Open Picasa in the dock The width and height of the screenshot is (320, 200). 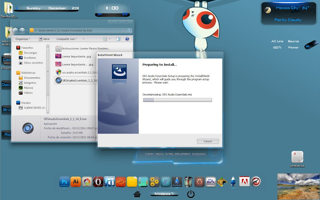pyautogui.click(x=87, y=182)
